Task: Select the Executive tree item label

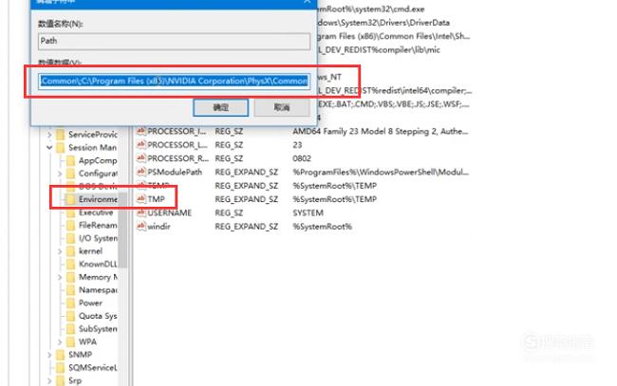Action: click(x=96, y=212)
